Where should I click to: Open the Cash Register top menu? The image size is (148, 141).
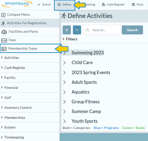pyautogui.click(x=113, y=4)
